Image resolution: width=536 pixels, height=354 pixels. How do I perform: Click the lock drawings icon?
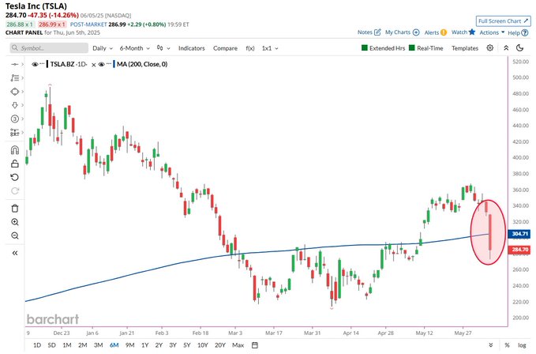point(15,164)
